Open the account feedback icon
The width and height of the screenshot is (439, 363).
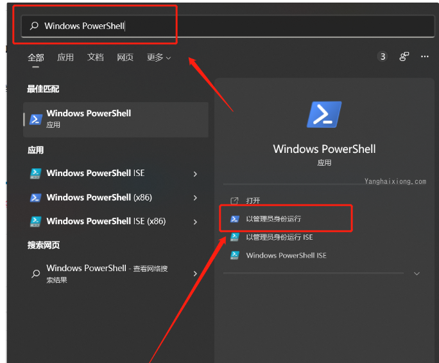point(404,57)
